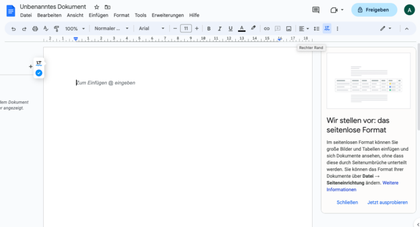420x227 pixels.
Task: Run spelling and grammar check
Action: [46, 29]
